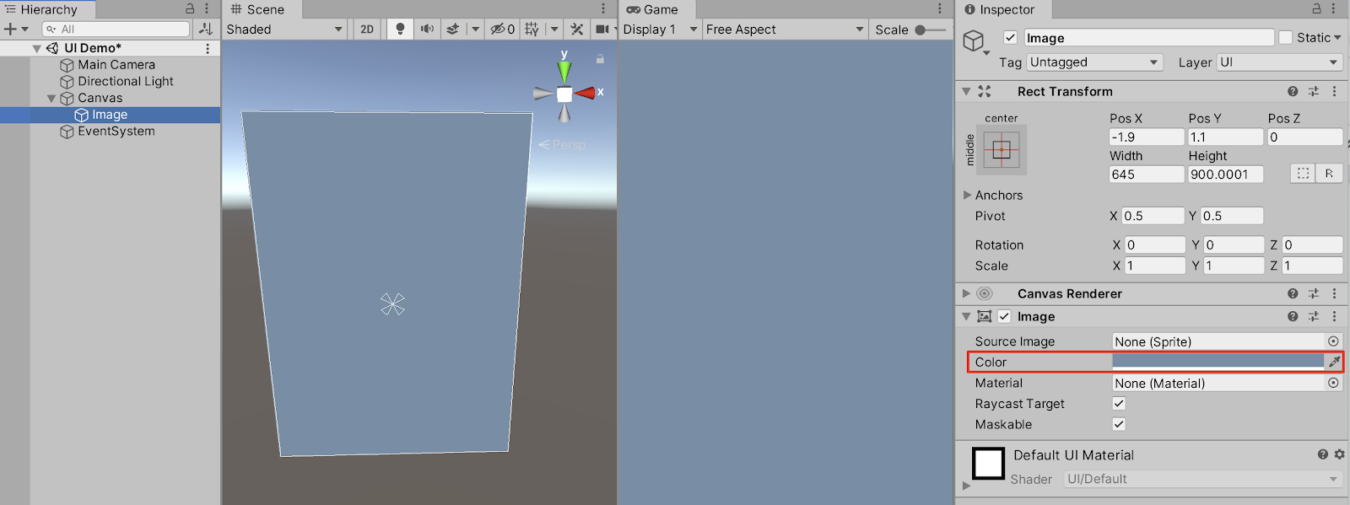Open Rect Transform component menu
Screen dimensions: 1350x505
click(1334, 91)
